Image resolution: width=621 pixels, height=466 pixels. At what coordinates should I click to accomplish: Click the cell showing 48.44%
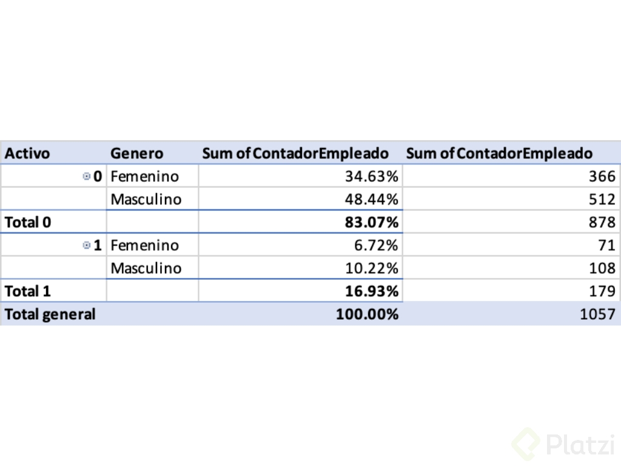pyautogui.click(x=371, y=199)
